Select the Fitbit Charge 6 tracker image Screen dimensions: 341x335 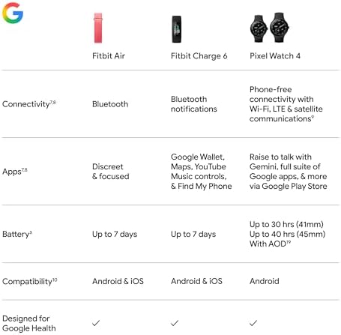(177, 29)
